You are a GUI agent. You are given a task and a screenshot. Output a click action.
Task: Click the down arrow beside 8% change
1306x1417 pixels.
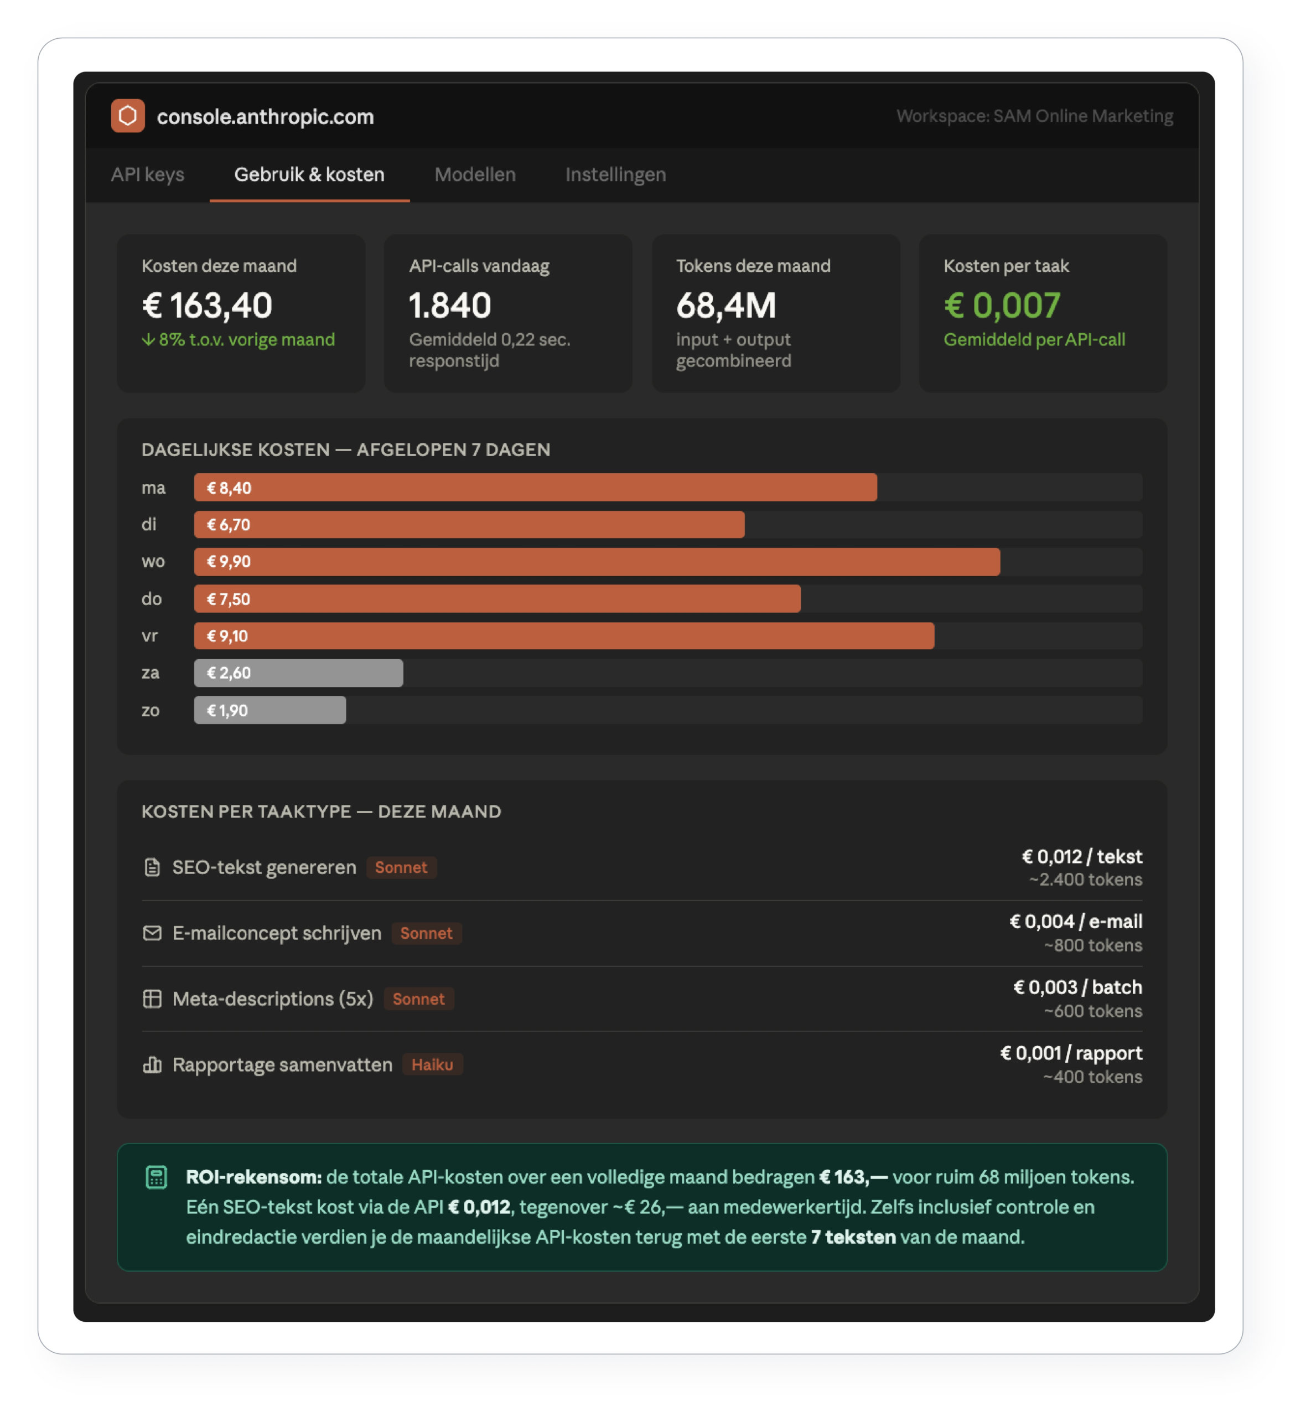click(x=148, y=340)
